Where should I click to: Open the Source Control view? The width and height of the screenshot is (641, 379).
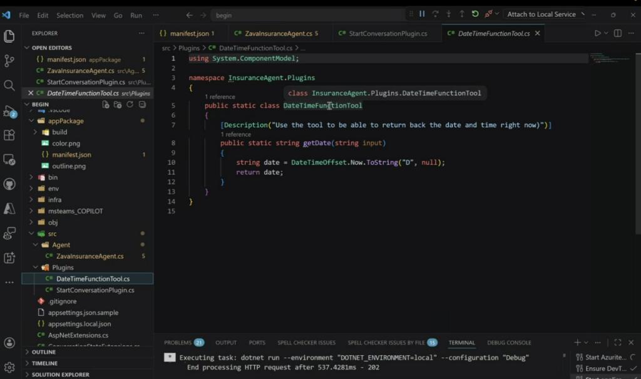9,61
